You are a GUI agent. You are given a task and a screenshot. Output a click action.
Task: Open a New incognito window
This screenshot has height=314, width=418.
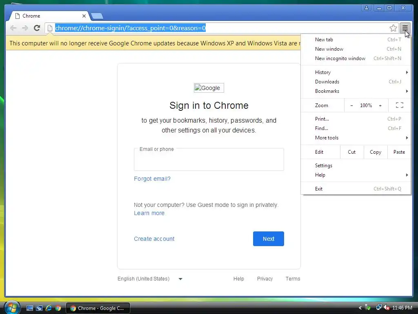click(356, 58)
